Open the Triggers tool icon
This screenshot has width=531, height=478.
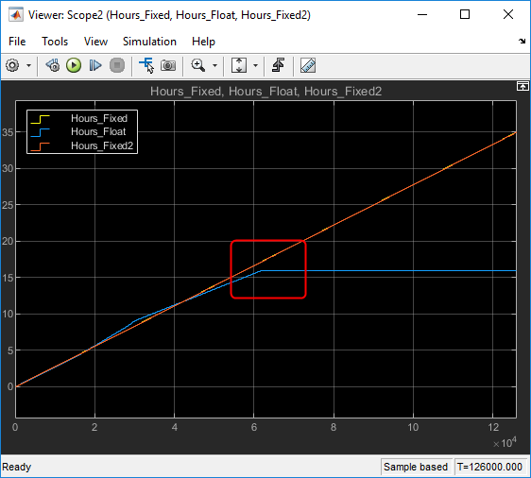pyautogui.click(x=279, y=65)
